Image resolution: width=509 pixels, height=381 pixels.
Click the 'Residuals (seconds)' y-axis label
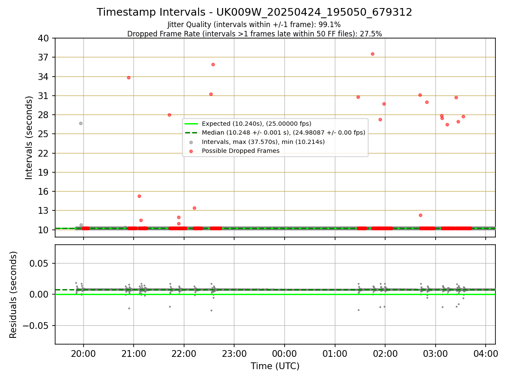click(x=13, y=295)
